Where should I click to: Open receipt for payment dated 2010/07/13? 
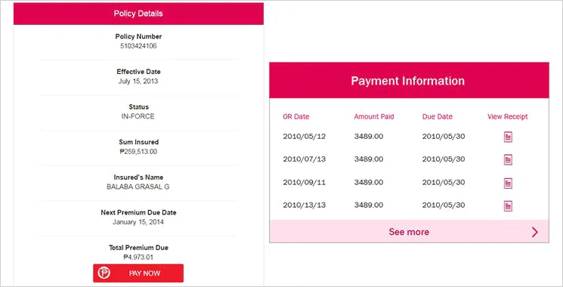(x=508, y=159)
